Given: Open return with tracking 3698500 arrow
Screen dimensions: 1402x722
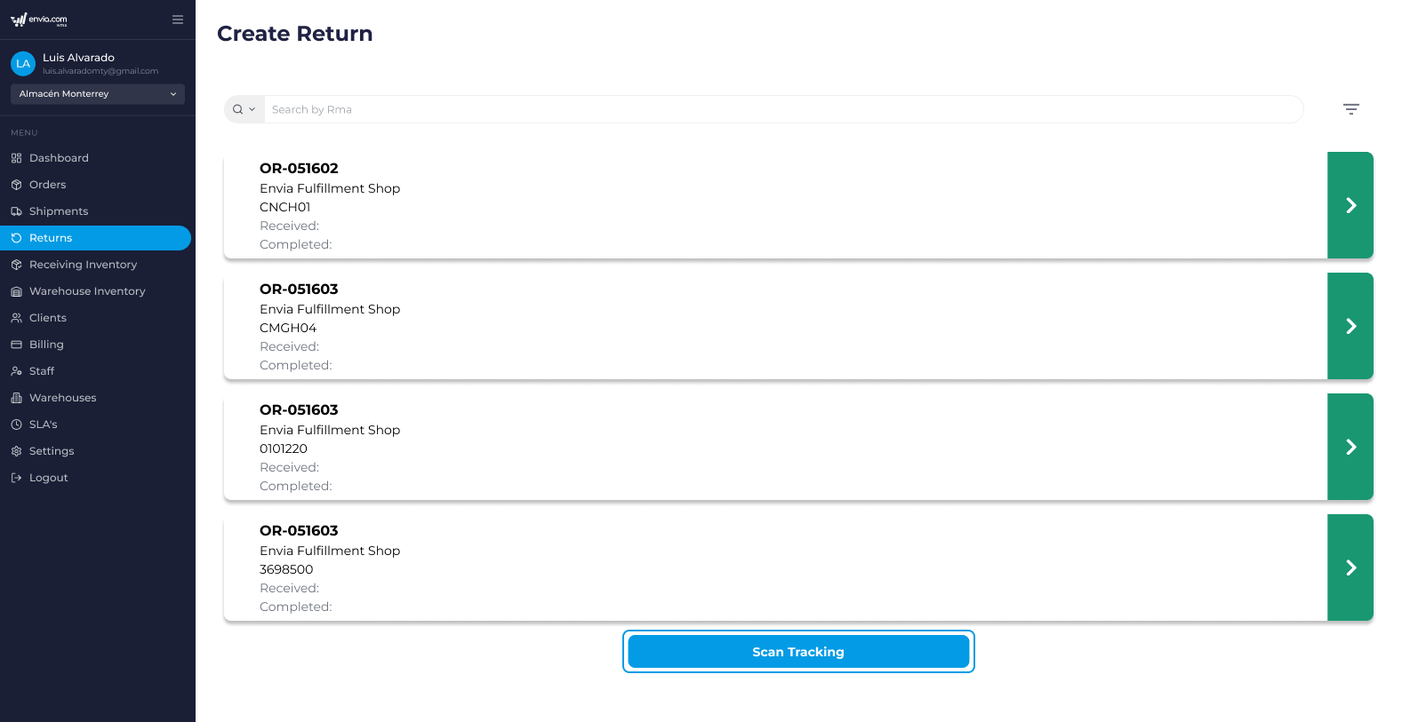Looking at the screenshot, I should click(x=1350, y=567).
